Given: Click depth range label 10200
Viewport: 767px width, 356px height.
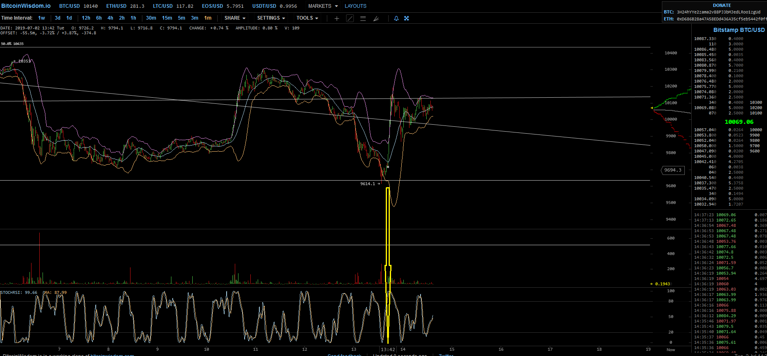Looking at the screenshot, I should (756, 108).
